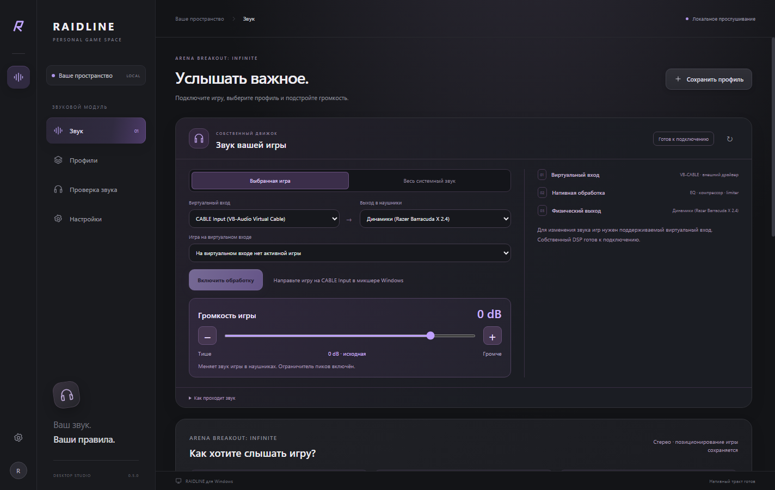Click the 03 step badge for Физический выход
Image resolution: width=775 pixels, height=490 pixels.
[542, 210]
